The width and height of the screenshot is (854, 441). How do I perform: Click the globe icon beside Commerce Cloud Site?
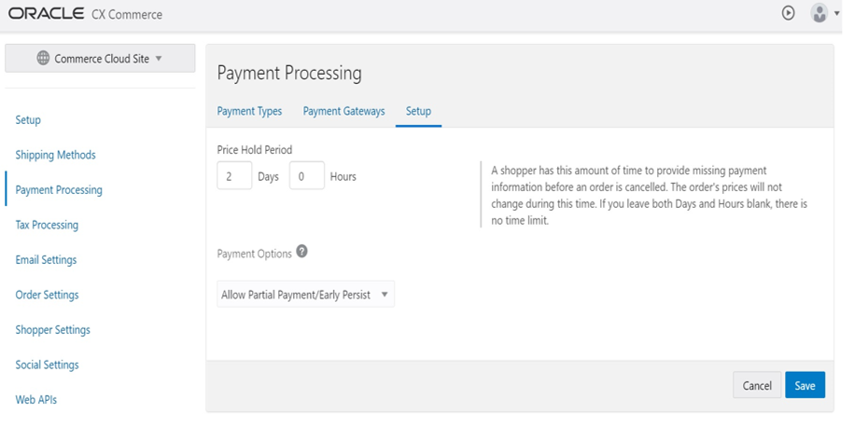[43, 58]
